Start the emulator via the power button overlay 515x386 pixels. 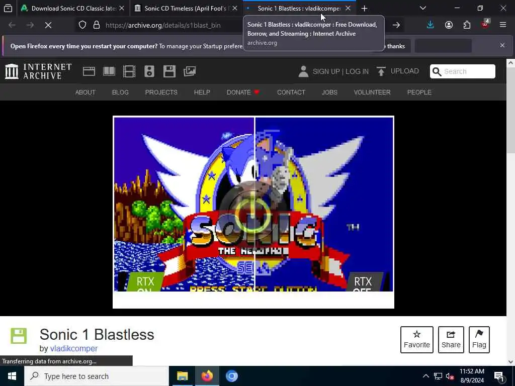click(x=252, y=215)
